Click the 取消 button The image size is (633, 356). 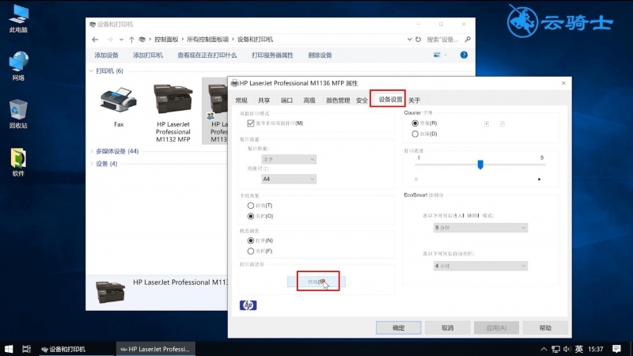(x=447, y=328)
